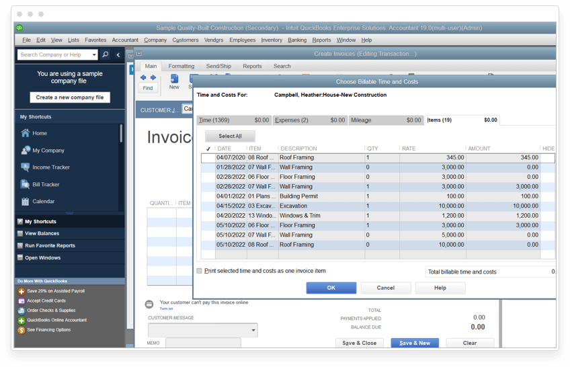The image size is (570, 367).
Task: Switch to the Expenses (2) tab
Action: tap(310, 120)
